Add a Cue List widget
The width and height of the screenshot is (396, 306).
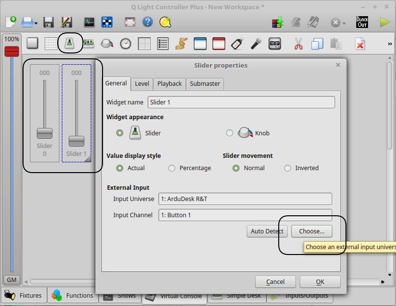tap(162, 43)
